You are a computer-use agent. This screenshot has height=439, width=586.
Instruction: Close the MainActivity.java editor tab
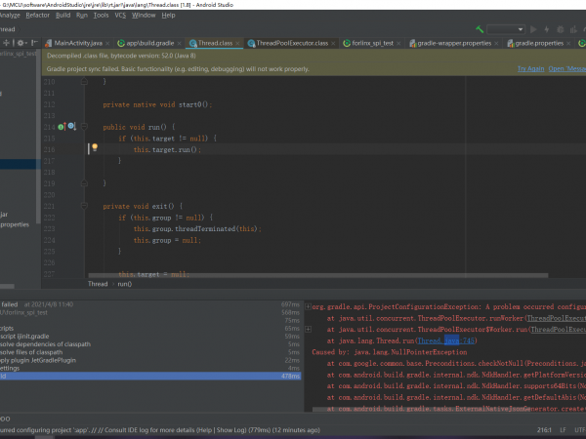[x=108, y=44]
